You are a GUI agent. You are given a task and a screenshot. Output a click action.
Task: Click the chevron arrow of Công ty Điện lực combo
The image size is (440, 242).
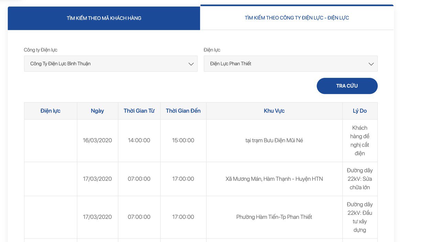pos(191,64)
